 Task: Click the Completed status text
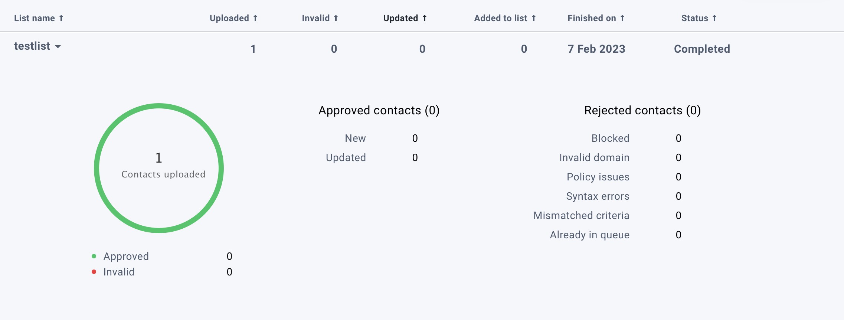pyautogui.click(x=702, y=49)
